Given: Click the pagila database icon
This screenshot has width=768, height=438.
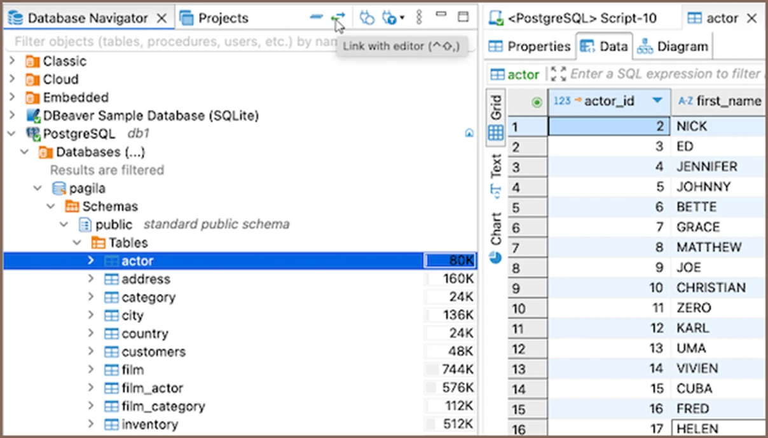Looking at the screenshot, I should point(59,189).
